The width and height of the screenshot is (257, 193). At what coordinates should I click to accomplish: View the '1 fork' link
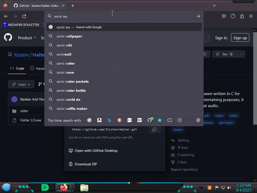pyautogui.click(x=179, y=162)
